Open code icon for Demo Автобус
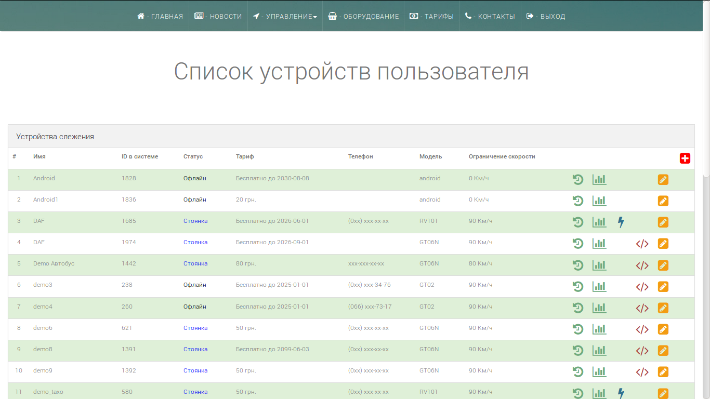This screenshot has width=710, height=399. [x=642, y=265]
